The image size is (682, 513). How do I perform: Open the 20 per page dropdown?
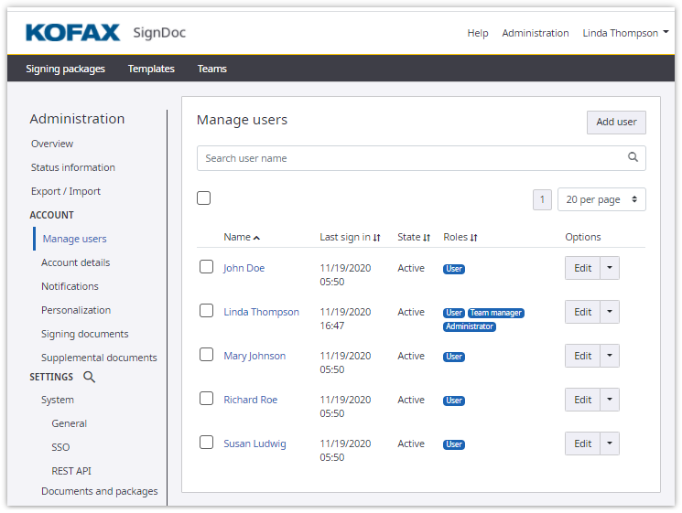(x=601, y=199)
